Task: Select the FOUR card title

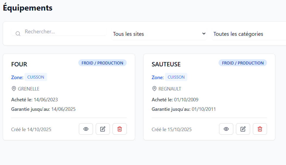Action: [x=19, y=64]
